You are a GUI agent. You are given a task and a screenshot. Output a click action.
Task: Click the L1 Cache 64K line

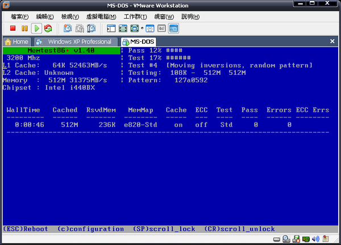pyautogui.click(x=55, y=65)
